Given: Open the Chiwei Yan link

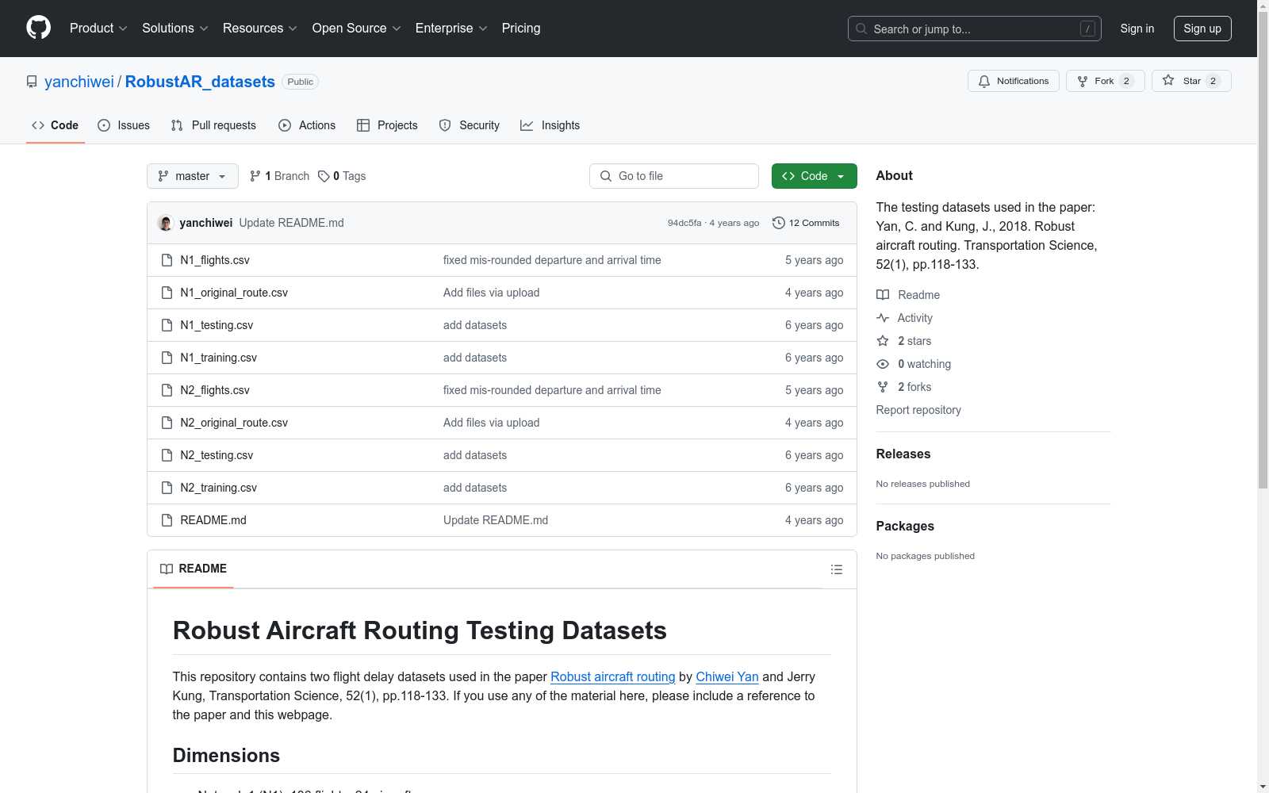Looking at the screenshot, I should click(727, 676).
